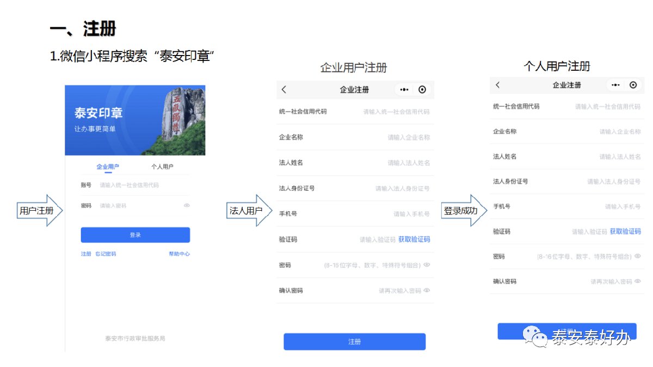Switch to the 个人用户 tab
This screenshot has width=653, height=367.
click(x=162, y=167)
